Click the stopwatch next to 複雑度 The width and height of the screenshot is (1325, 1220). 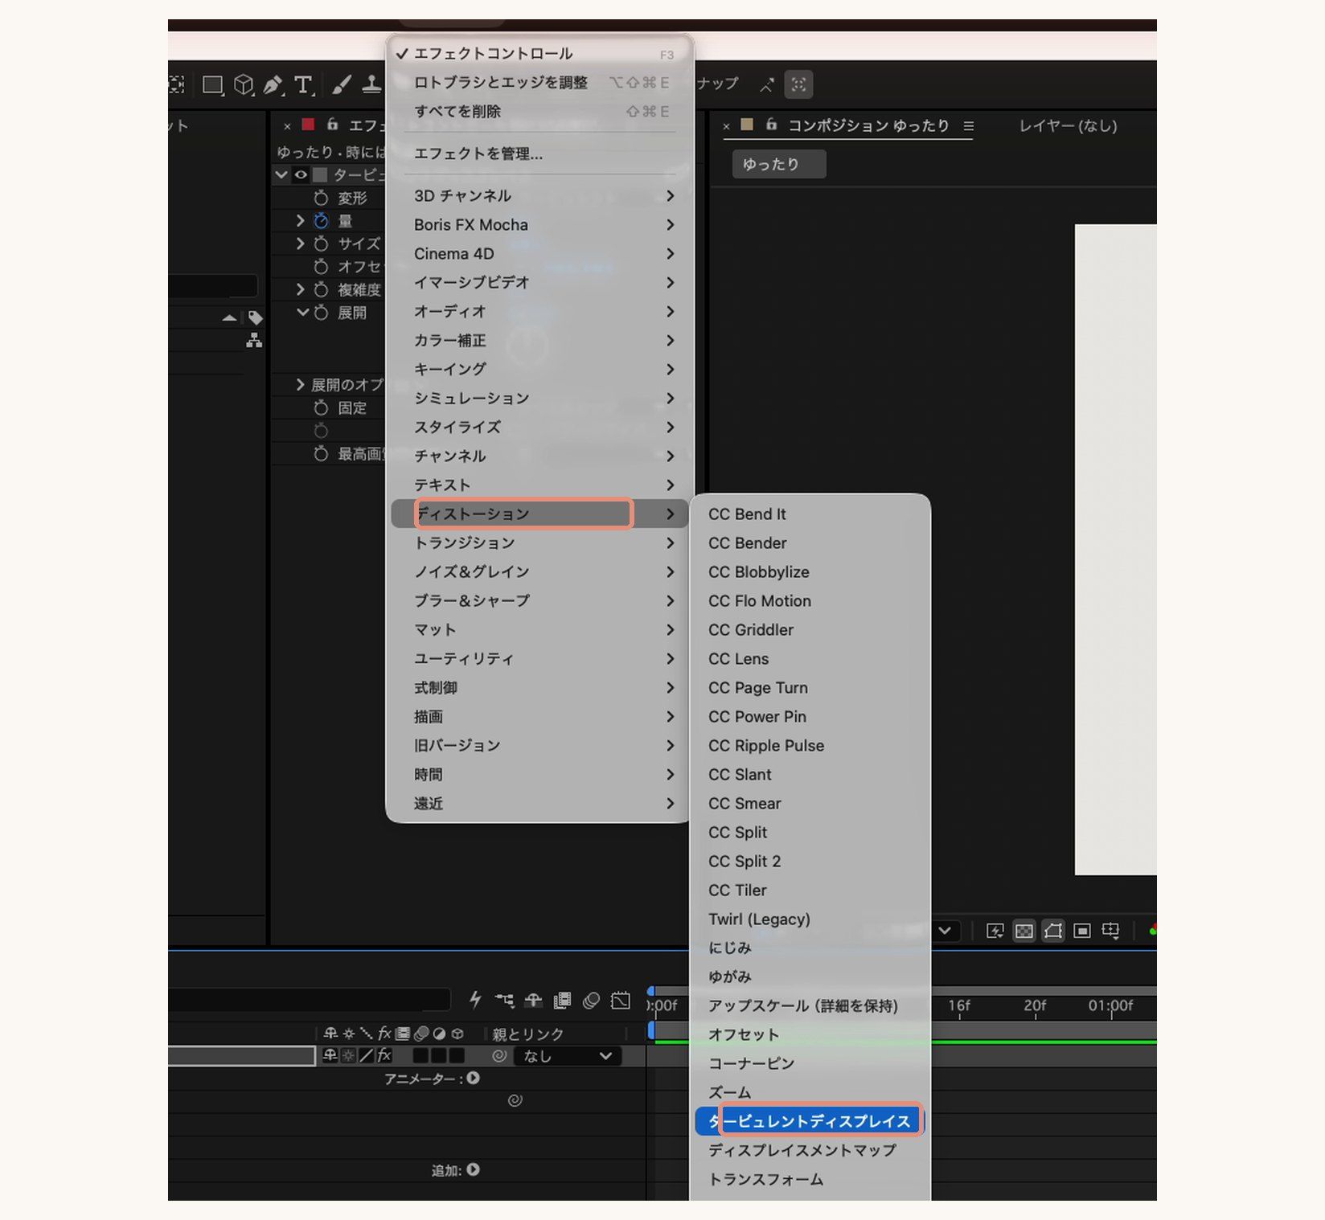point(321,289)
